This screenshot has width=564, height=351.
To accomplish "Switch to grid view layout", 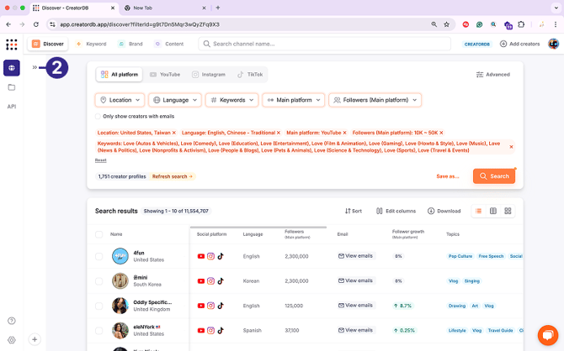I will coord(508,211).
